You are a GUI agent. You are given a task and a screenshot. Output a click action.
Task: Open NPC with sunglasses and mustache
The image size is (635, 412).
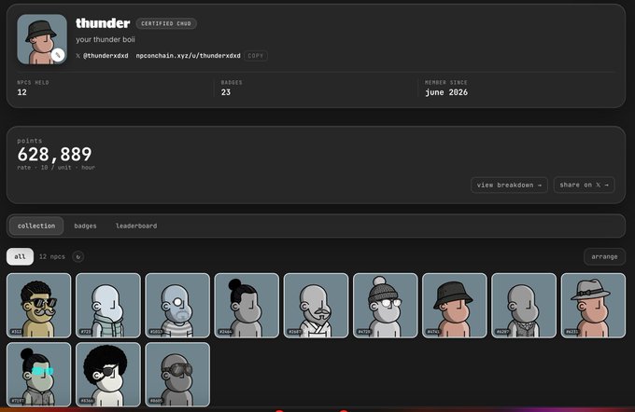pos(39,305)
